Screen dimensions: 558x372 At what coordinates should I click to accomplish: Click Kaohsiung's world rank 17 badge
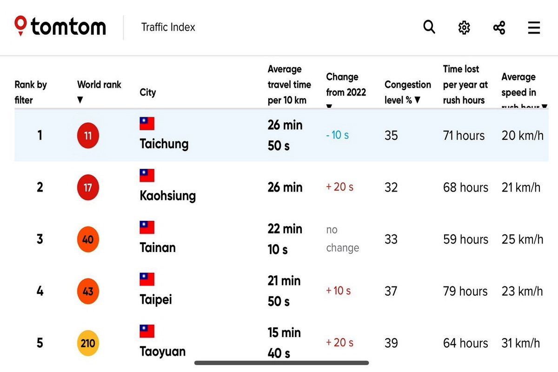(88, 187)
